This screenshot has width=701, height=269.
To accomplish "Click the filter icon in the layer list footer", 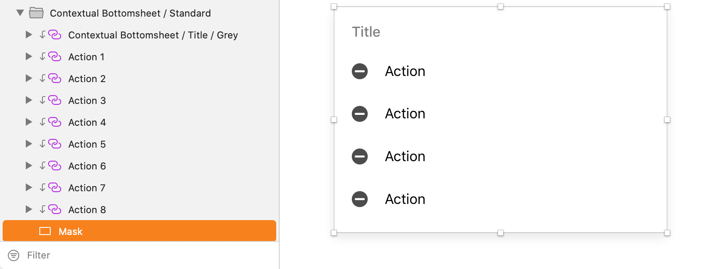I will pyautogui.click(x=14, y=255).
